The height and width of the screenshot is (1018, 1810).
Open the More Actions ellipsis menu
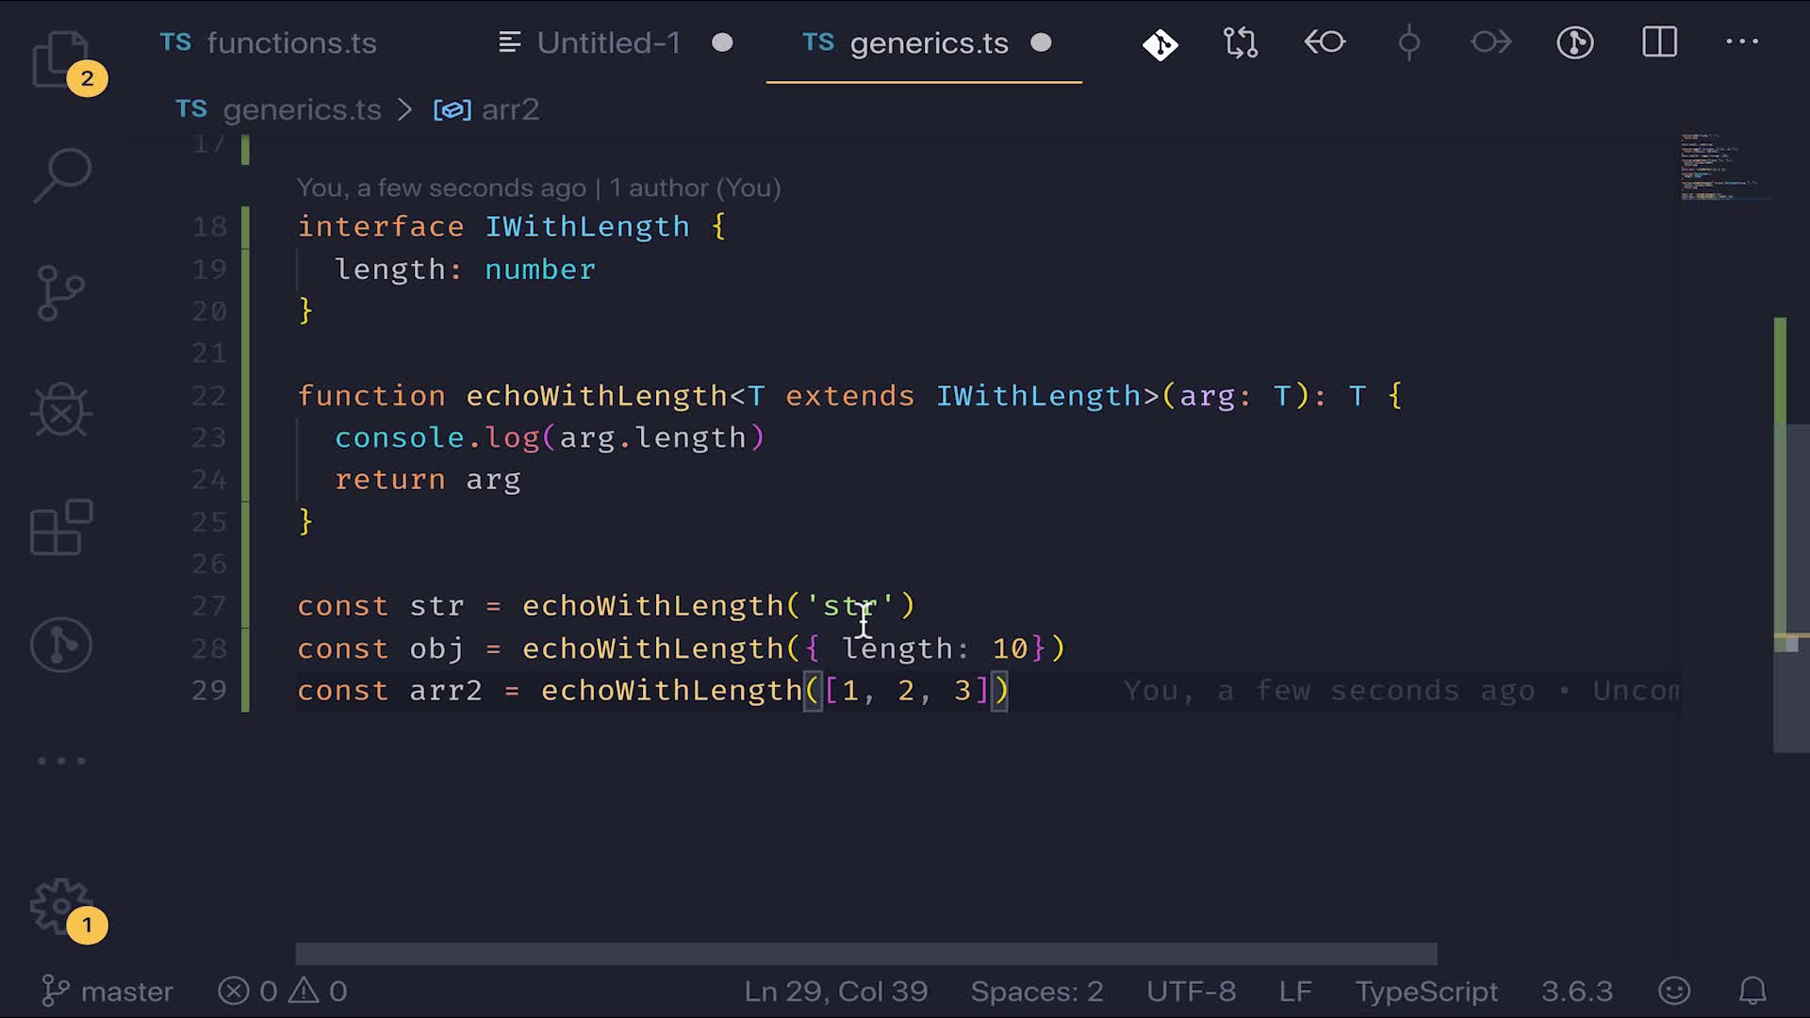[1742, 42]
